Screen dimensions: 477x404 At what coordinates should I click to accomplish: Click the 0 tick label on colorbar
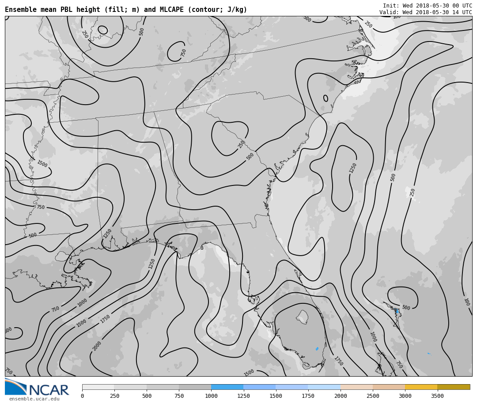tap(82, 396)
